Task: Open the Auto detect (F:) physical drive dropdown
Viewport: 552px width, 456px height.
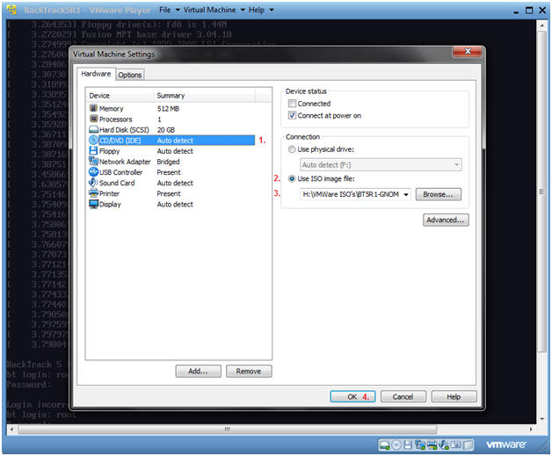Action: 381,164
